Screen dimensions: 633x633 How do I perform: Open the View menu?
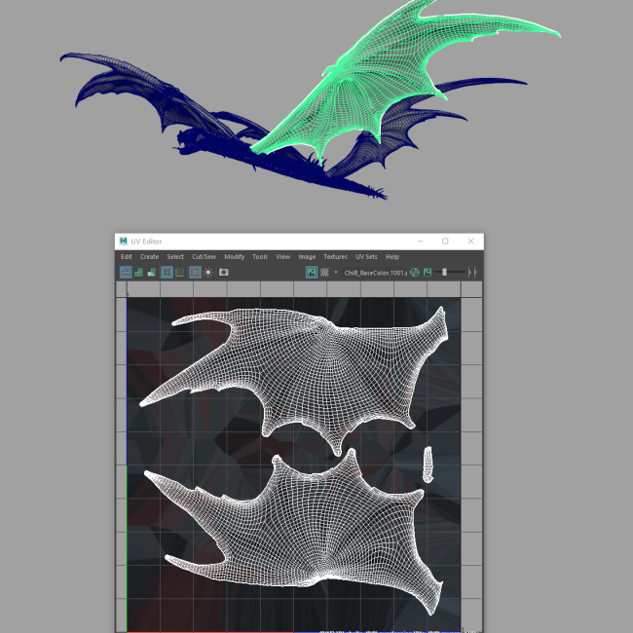click(x=283, y=257)
